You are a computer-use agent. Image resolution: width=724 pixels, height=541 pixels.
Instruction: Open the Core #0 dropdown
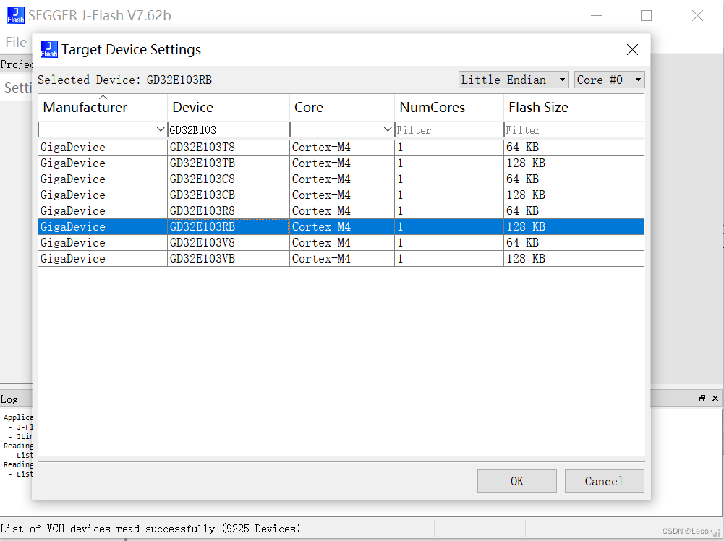[610, 80]
